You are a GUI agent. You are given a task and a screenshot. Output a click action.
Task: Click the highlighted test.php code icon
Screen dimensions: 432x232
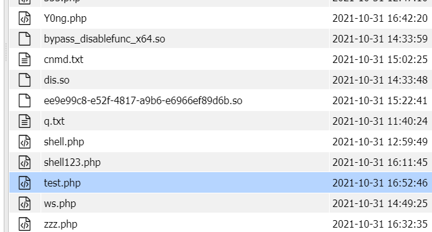click(24, 183)
